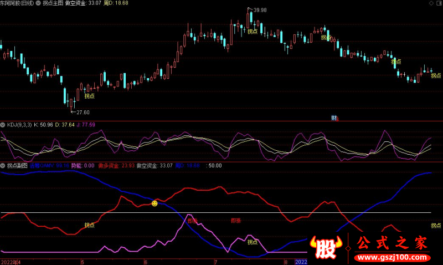Click the 拐点 label near the 27.60 low

point(89,96)
